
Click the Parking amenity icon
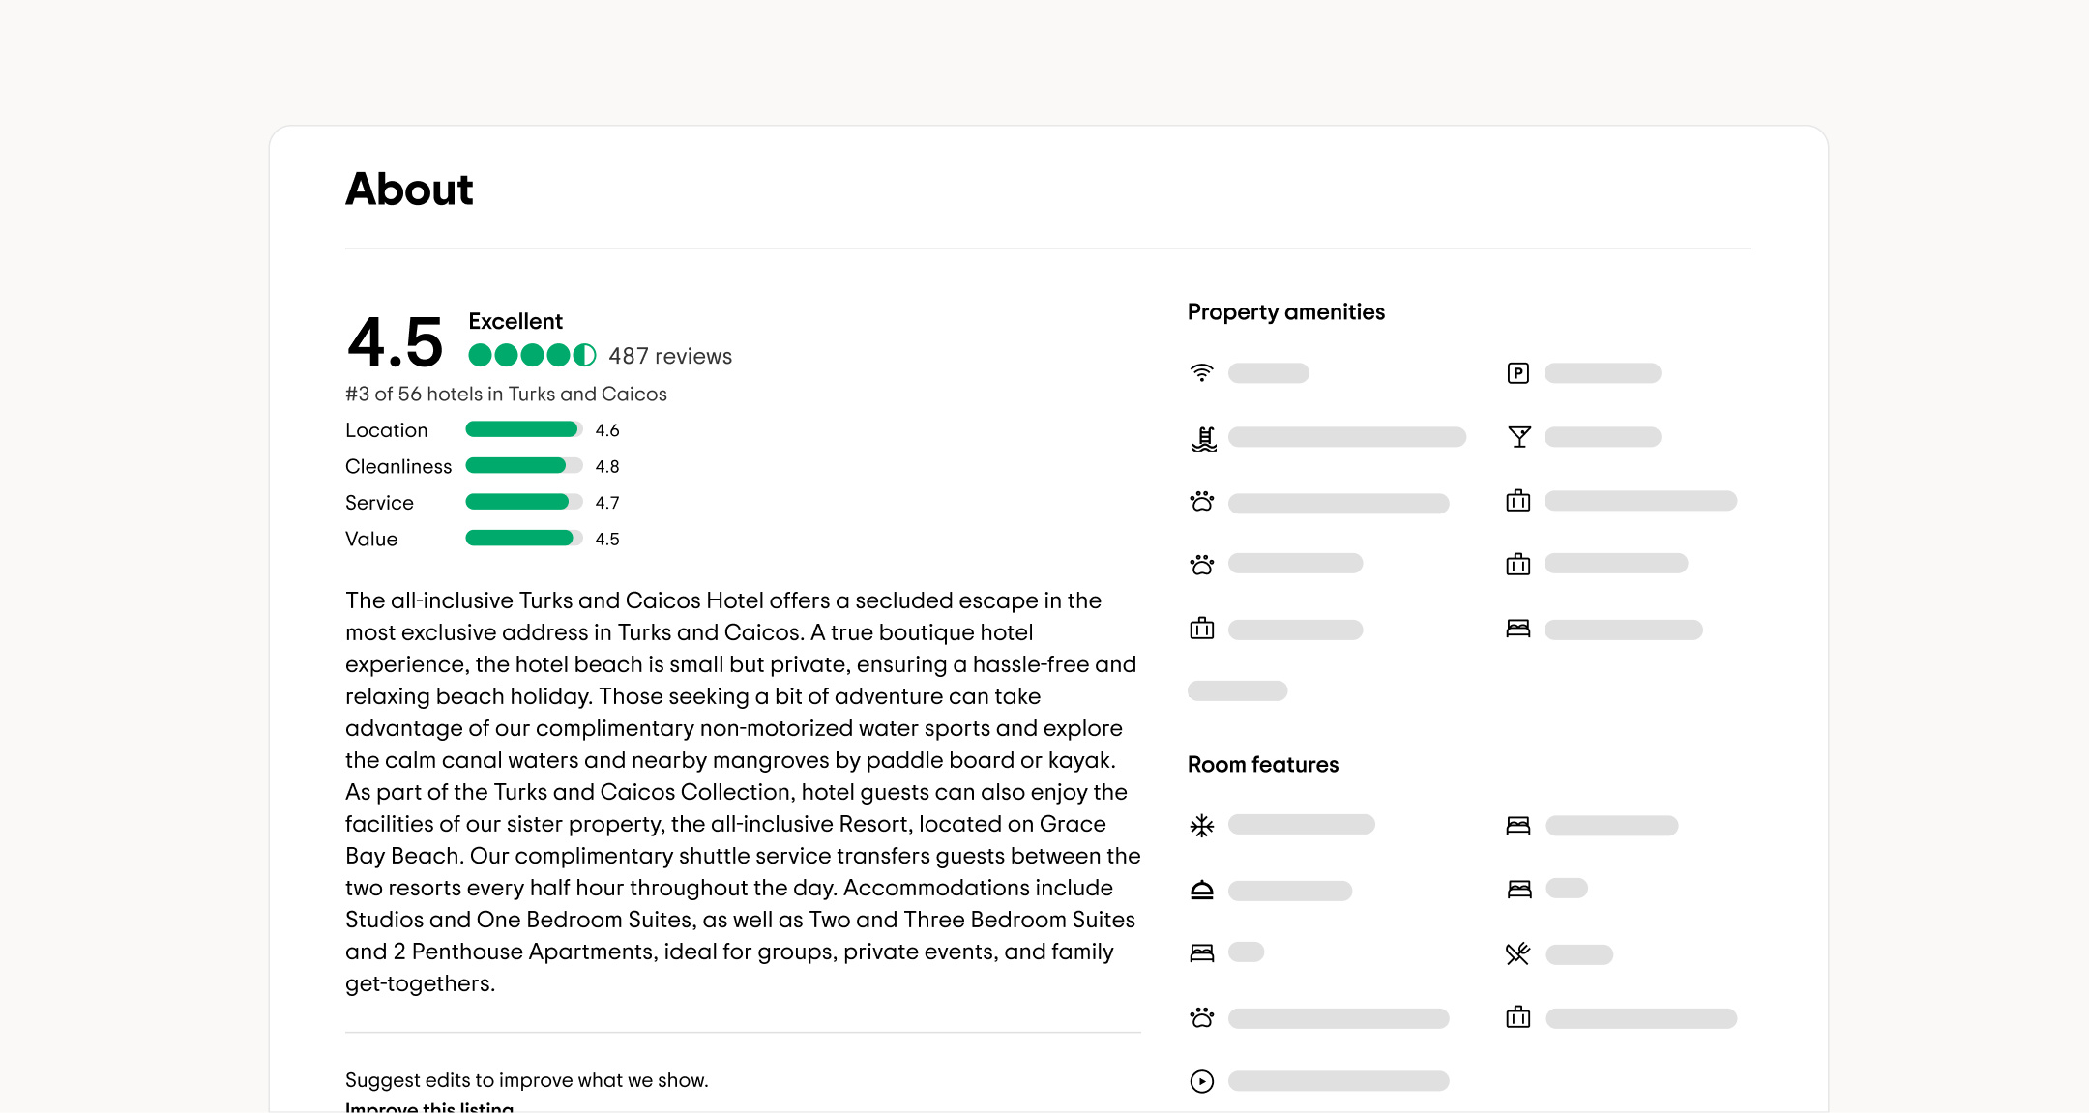(x=1518, y=372)
